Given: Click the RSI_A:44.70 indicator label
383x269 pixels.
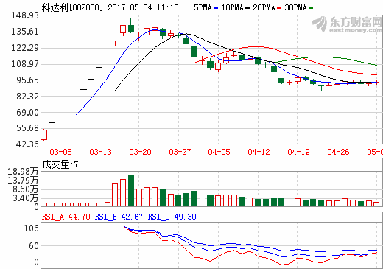Looking at the screenshot, I should (x=66, y=217).
